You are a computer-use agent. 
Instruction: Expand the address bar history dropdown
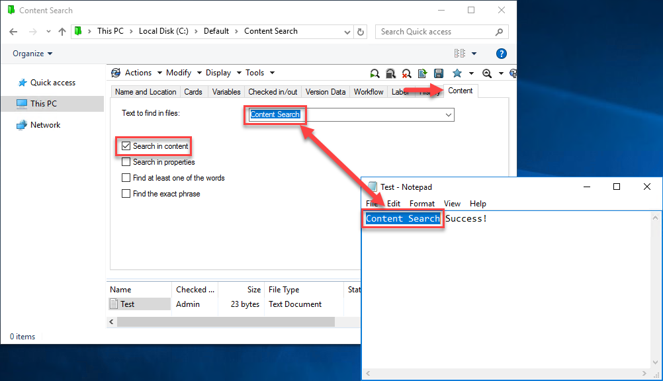click(347, 32)
